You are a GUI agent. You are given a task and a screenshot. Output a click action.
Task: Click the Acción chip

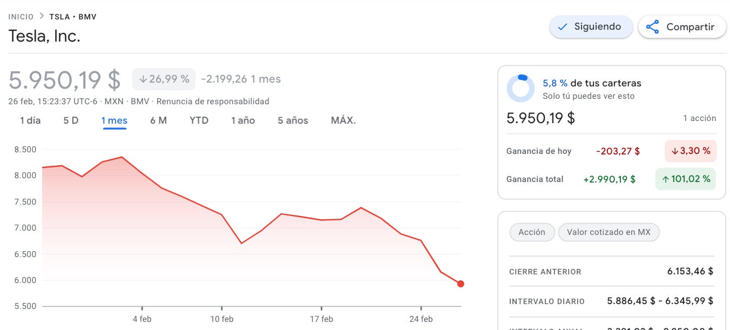click(x=532, y=232)
